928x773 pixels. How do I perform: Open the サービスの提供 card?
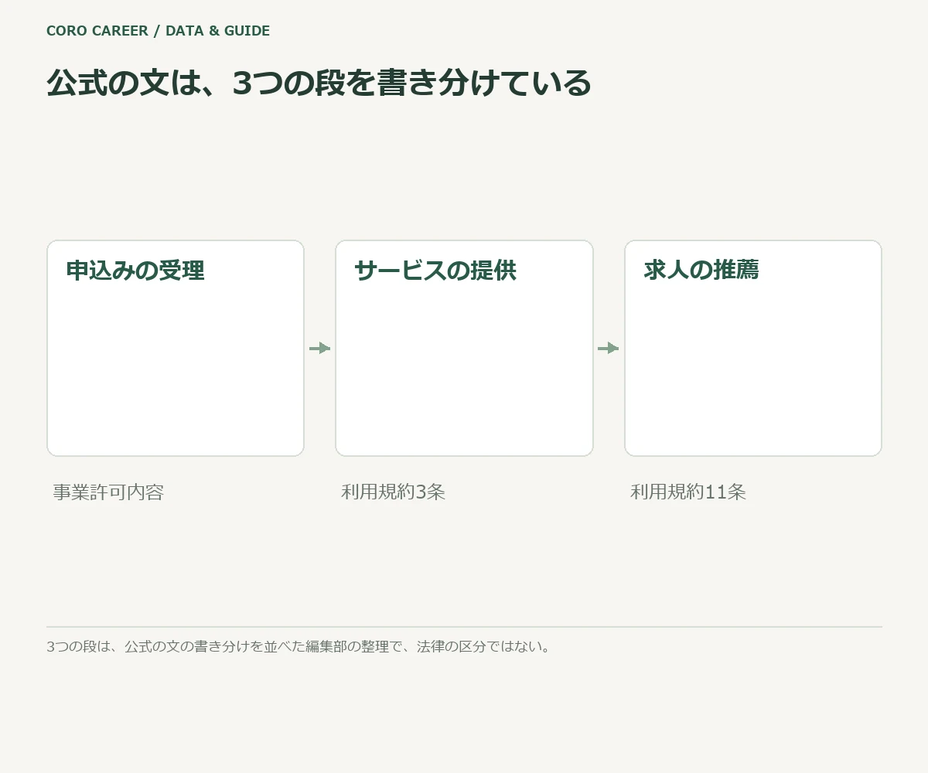pos(464,348)
